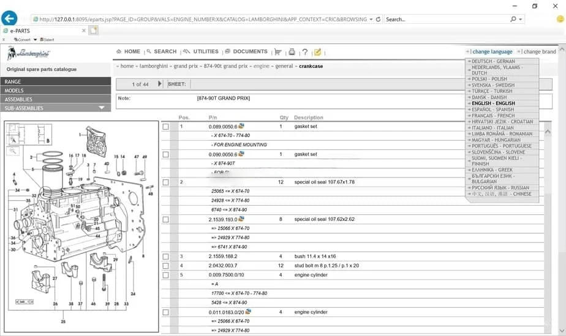Click the 874-90t grand prix breadcrumb
Viewport: 566px width, 336px height.
click(x=225, y=66)
